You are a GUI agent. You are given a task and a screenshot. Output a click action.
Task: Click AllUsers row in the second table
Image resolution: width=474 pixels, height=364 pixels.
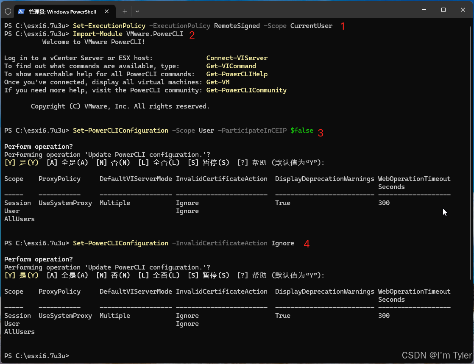20,332
